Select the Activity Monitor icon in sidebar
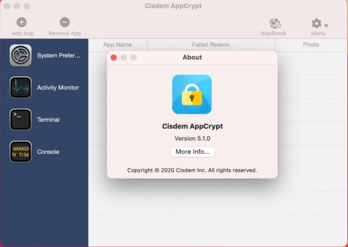348x247 pixels. point(20,87)
